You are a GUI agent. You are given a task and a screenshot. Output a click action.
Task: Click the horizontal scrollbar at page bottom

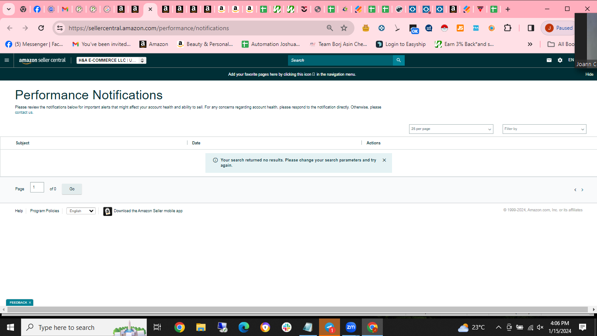297,310
